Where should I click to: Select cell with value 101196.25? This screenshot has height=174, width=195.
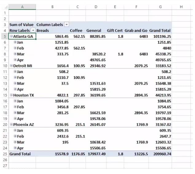[160, 37]
